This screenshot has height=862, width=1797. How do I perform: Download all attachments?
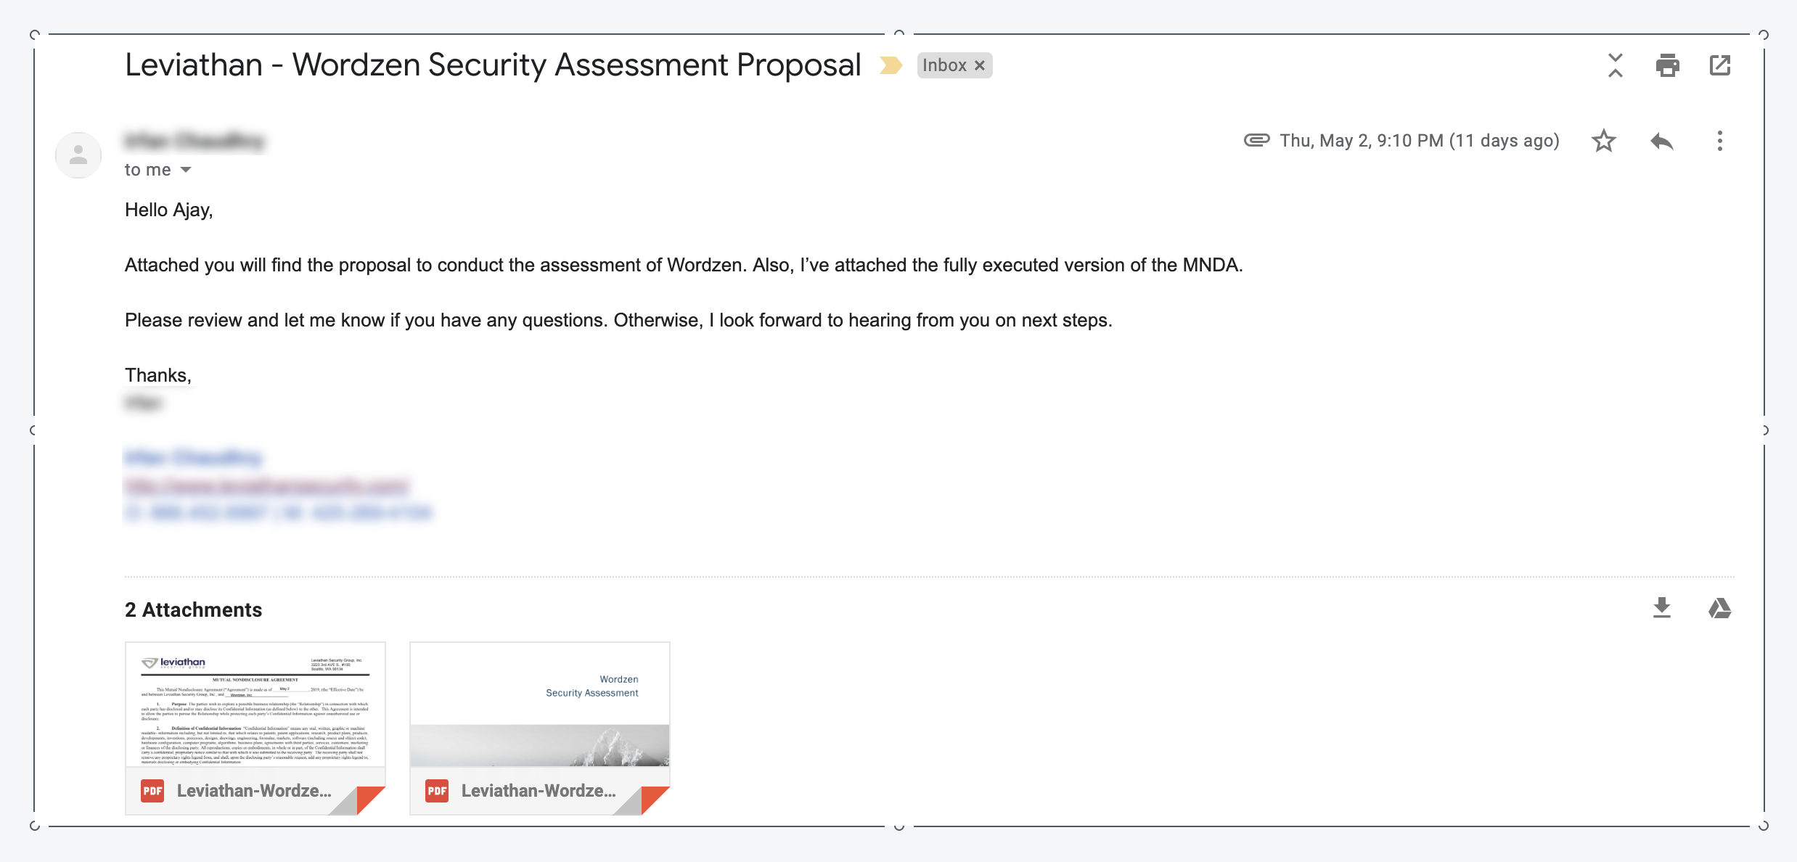[1661, 608]
